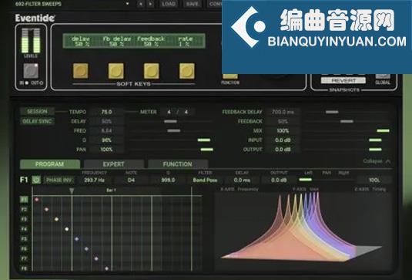Click the F1 OUTPUT 0.0 dB field

pyautogui.click(x=279, y=180)
